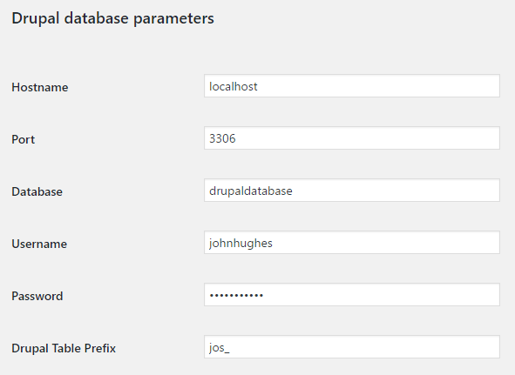Edit the Drupal Table Prefix field
This screenshot has width=515, height=375.
(x=352, y=347)
